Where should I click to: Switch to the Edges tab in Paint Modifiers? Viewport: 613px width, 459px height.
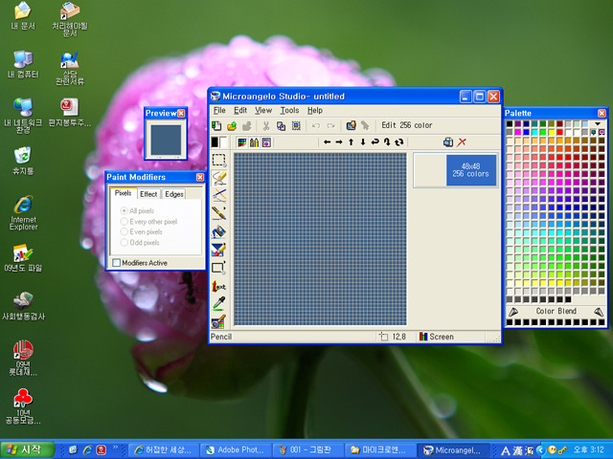pyautogui.click(x=174, y=194)
